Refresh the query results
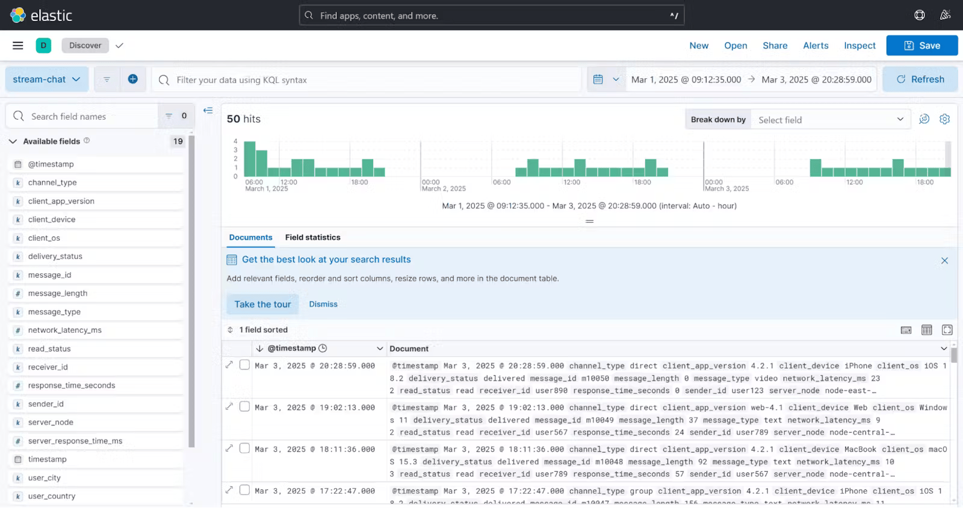The width and height of the screenshot is (963, 508). click(920, 79)
